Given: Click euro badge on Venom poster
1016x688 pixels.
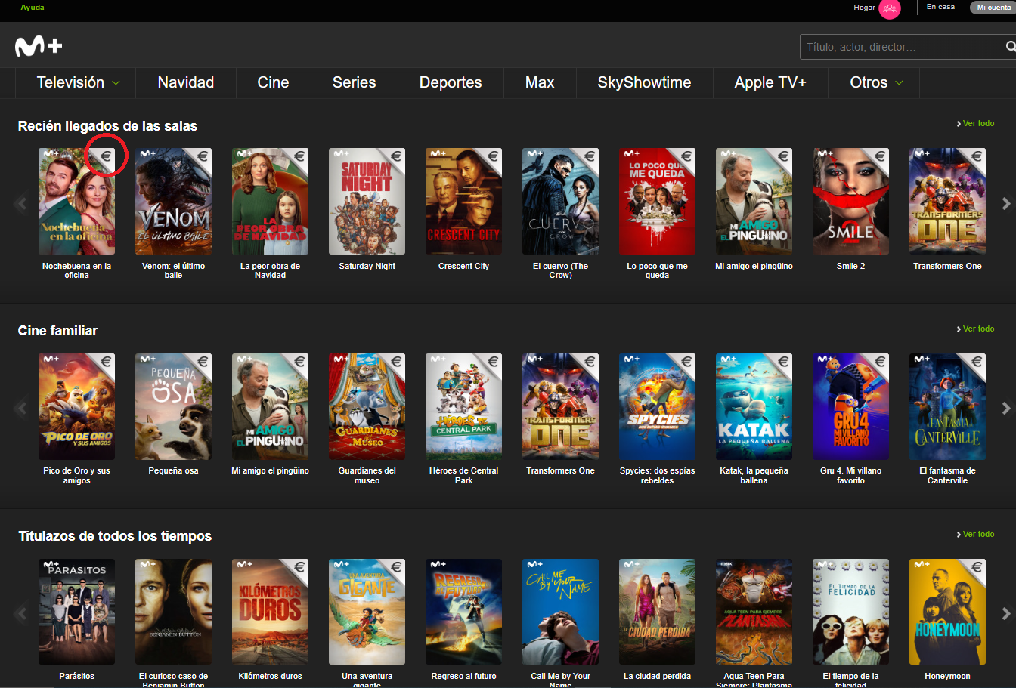Looking at the screenshot, I should pos(203,157).
